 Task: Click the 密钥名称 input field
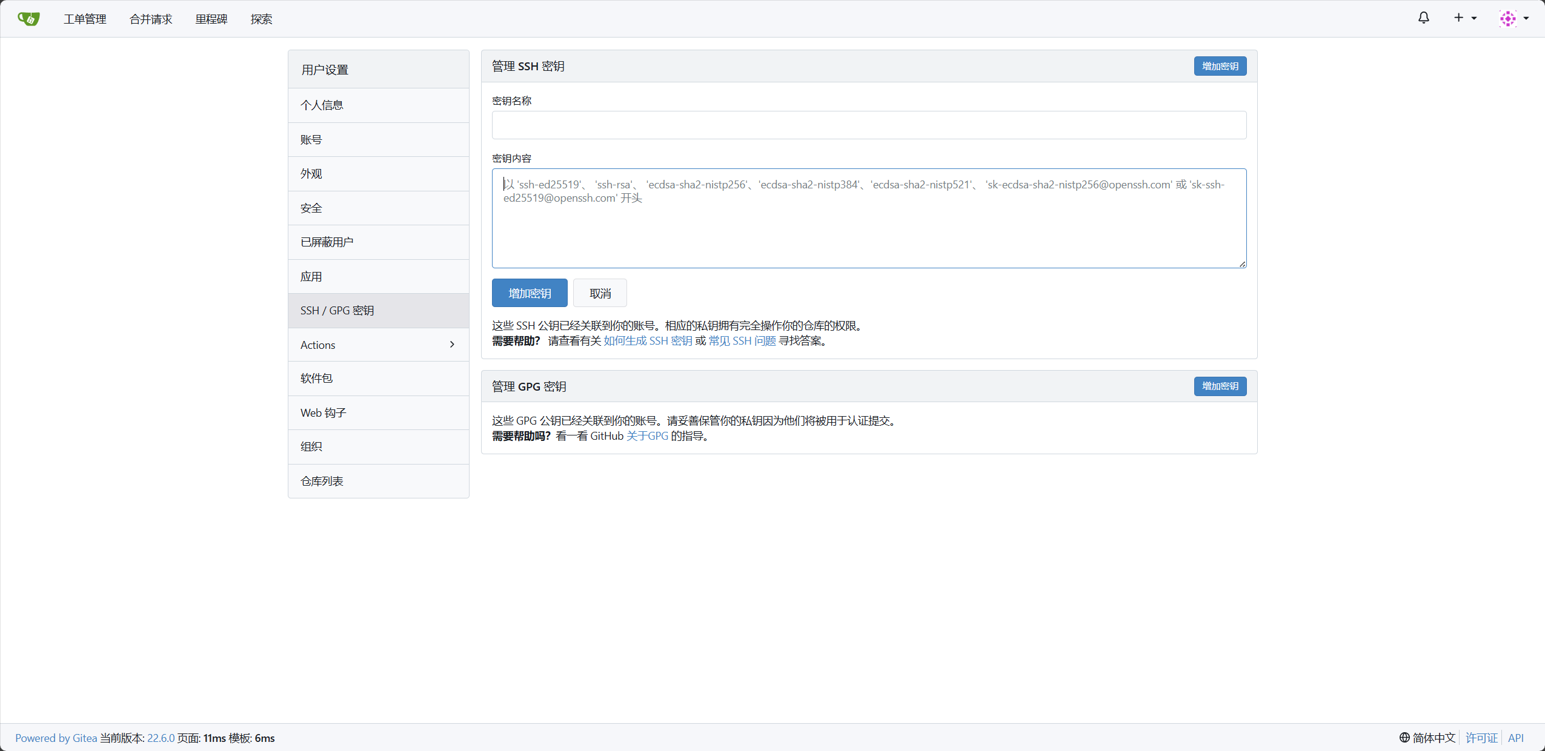click(x=868, y=125)
